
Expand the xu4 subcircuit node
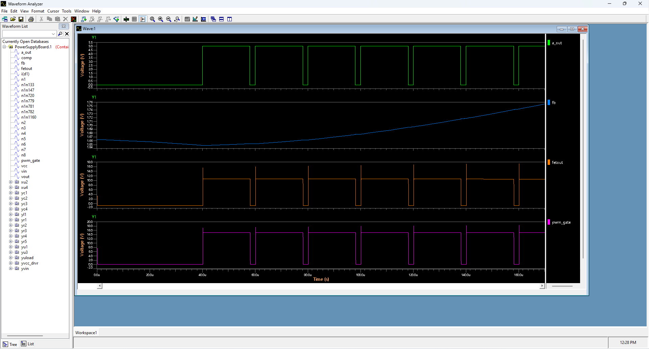(x=10, y=188)
